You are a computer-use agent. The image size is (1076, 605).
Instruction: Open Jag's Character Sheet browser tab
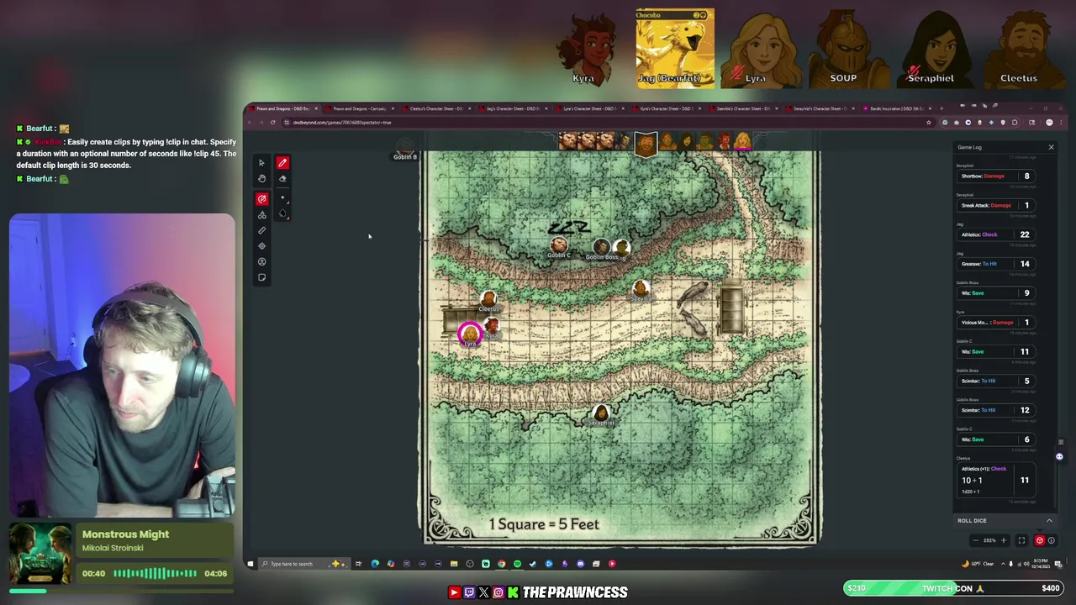coord(512,108)
